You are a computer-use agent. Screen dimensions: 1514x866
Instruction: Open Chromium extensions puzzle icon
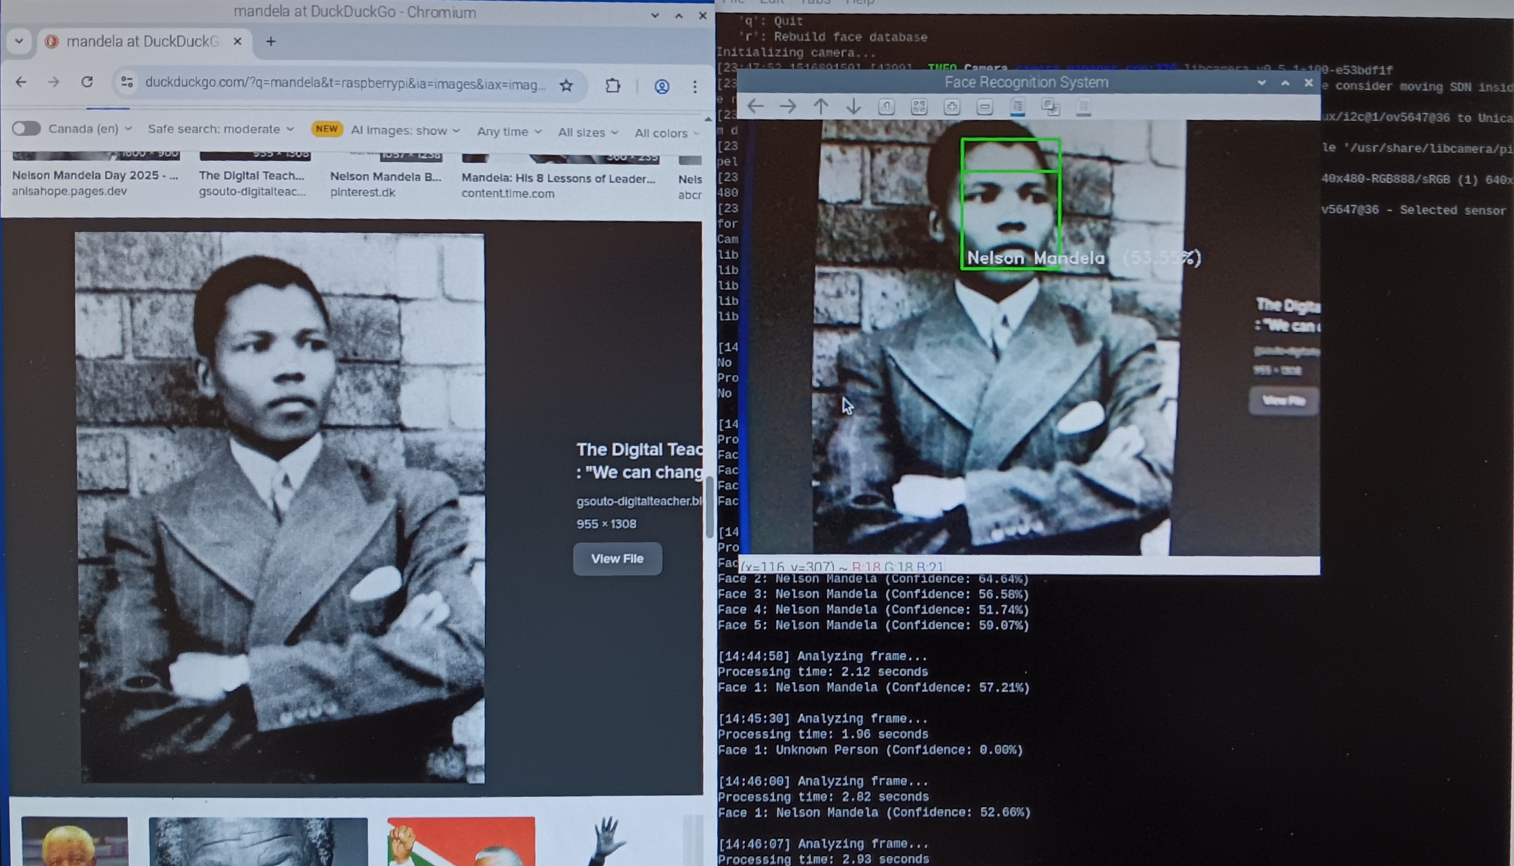click(613, 86)
